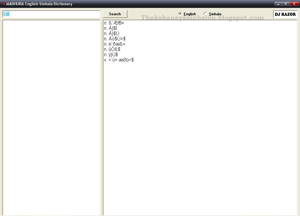Minimize the dictionary window
The image size is (300, 216).
tap(278, 4)
